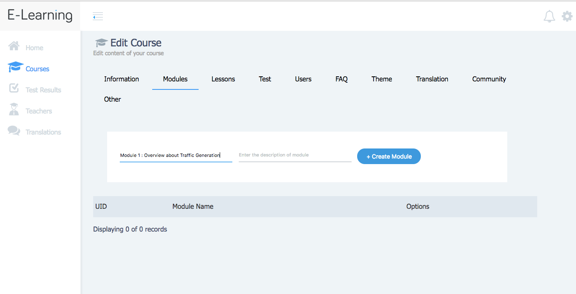Click the UID column header

101,207
